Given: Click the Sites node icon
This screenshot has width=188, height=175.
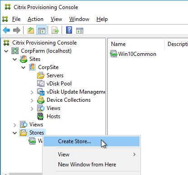Looking at the screenshot, I should [24, 59].
